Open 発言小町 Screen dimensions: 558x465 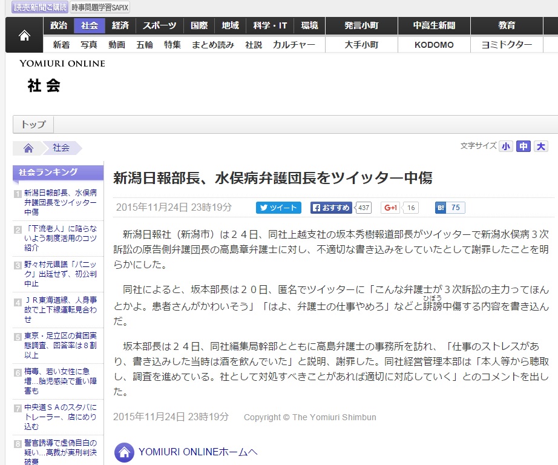coord(361,25)
